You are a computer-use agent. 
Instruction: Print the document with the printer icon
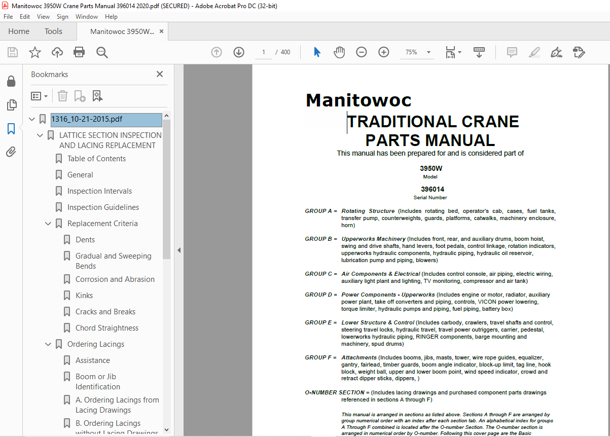point(79,52)
